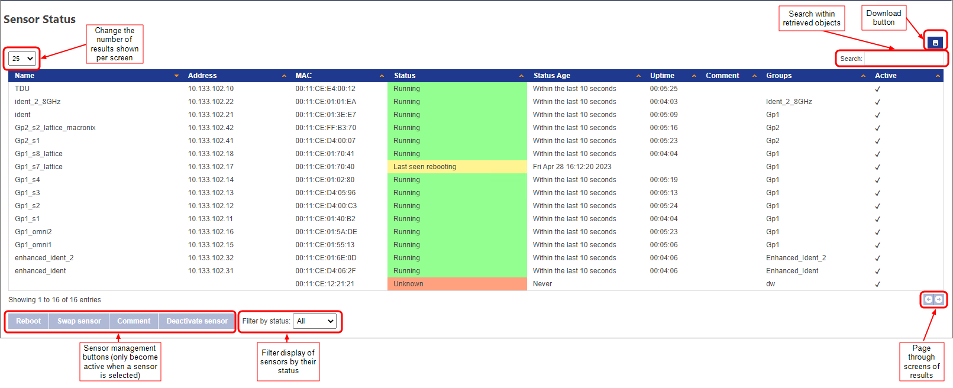
Task: Sort by Address column arrow
Action: pos(284,76)
